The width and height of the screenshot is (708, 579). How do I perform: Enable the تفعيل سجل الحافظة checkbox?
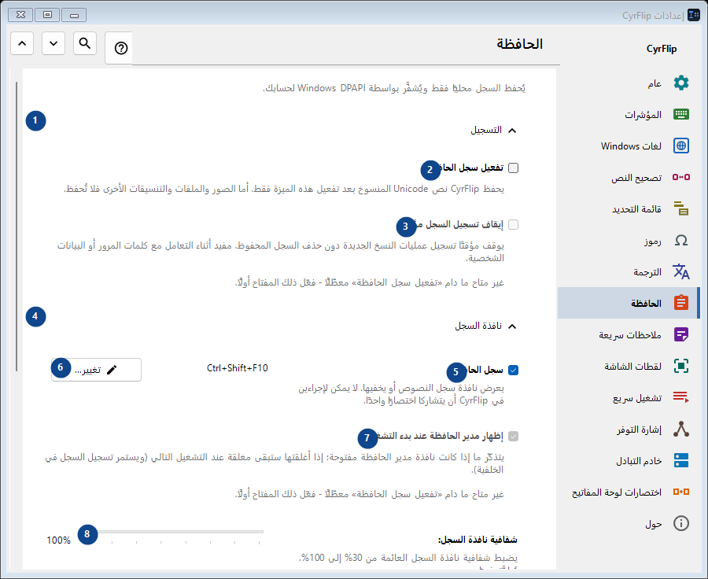pos(513,168)
